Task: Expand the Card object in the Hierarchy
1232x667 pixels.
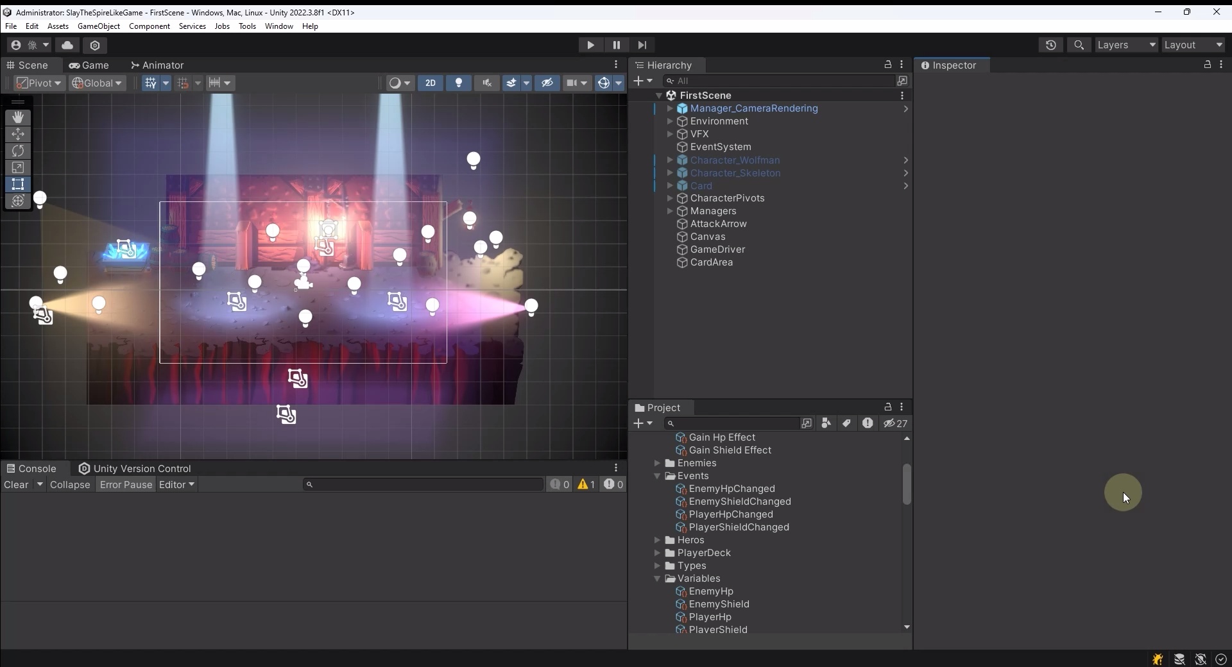Action: pos(669,185)
